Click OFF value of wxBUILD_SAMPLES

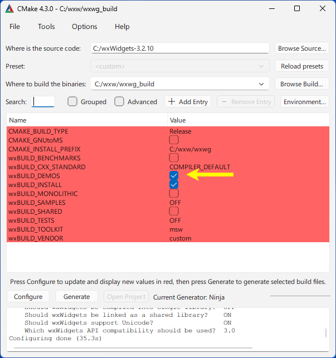pos(176,203)
